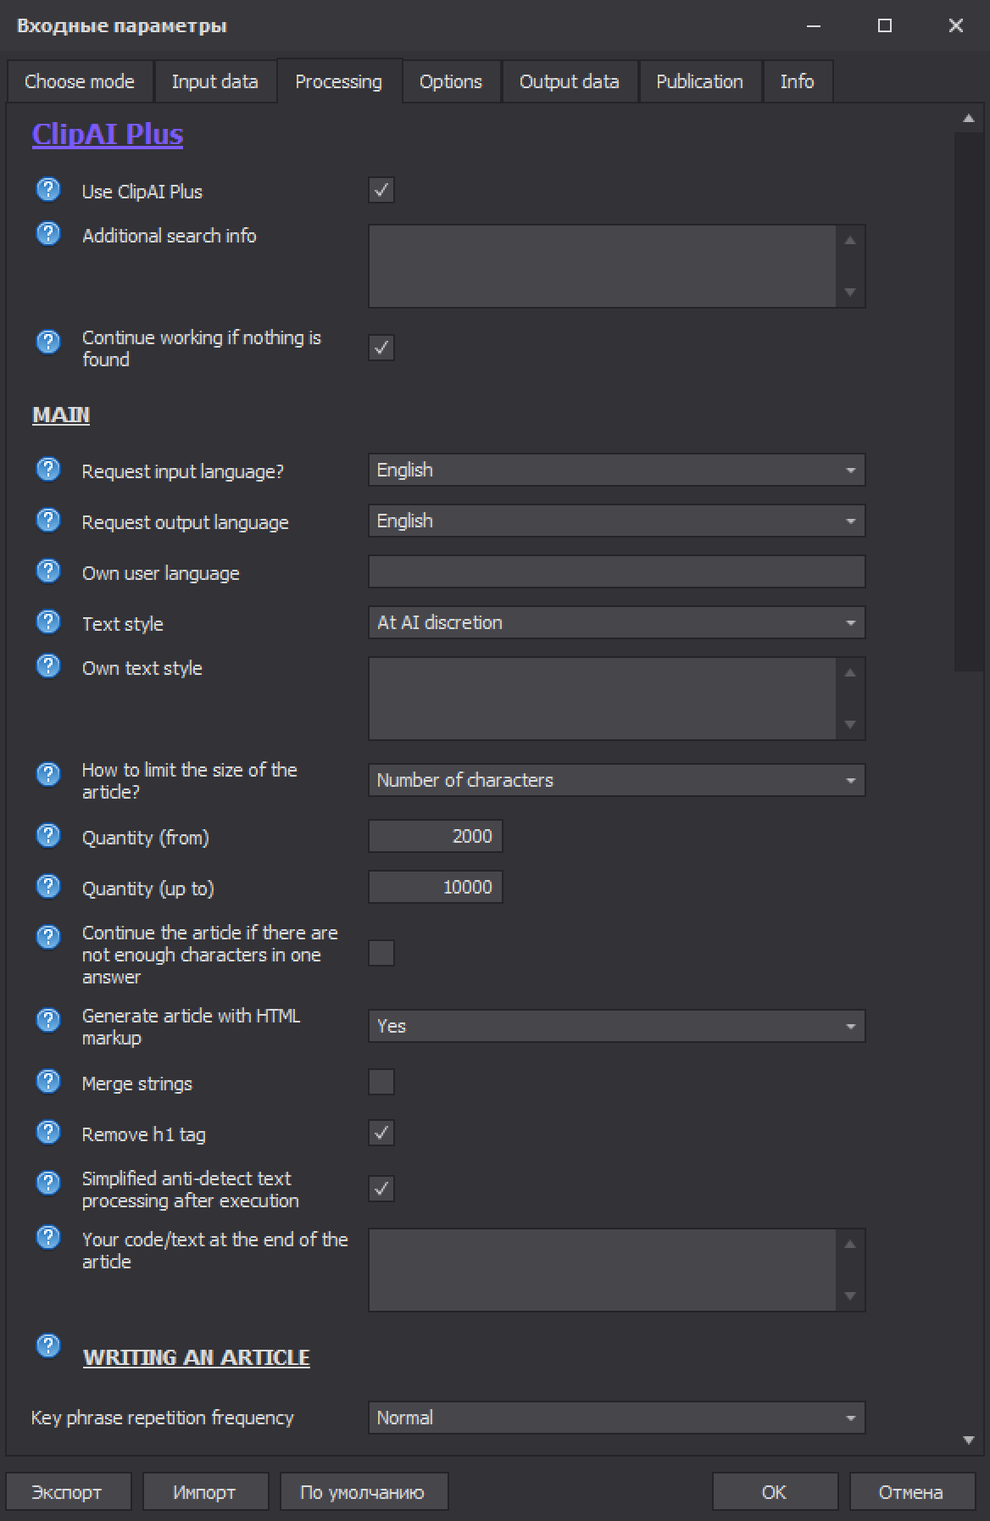This screenshot has width=990, height=1521.
Task: Go to the Options tab
Action: click(451, 81)
